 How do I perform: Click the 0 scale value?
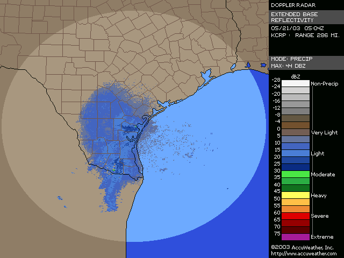click(x=278, y=129)
